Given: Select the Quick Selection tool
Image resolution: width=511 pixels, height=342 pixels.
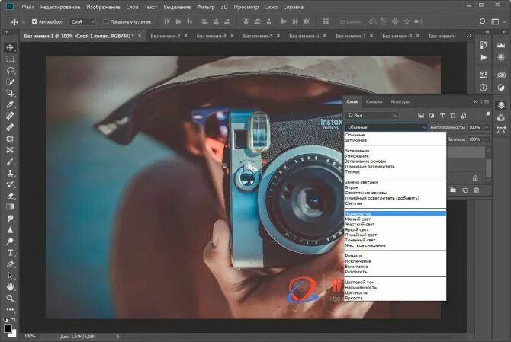Looking at the screenshot, I should pyautogui.click(x=10, y=82).
